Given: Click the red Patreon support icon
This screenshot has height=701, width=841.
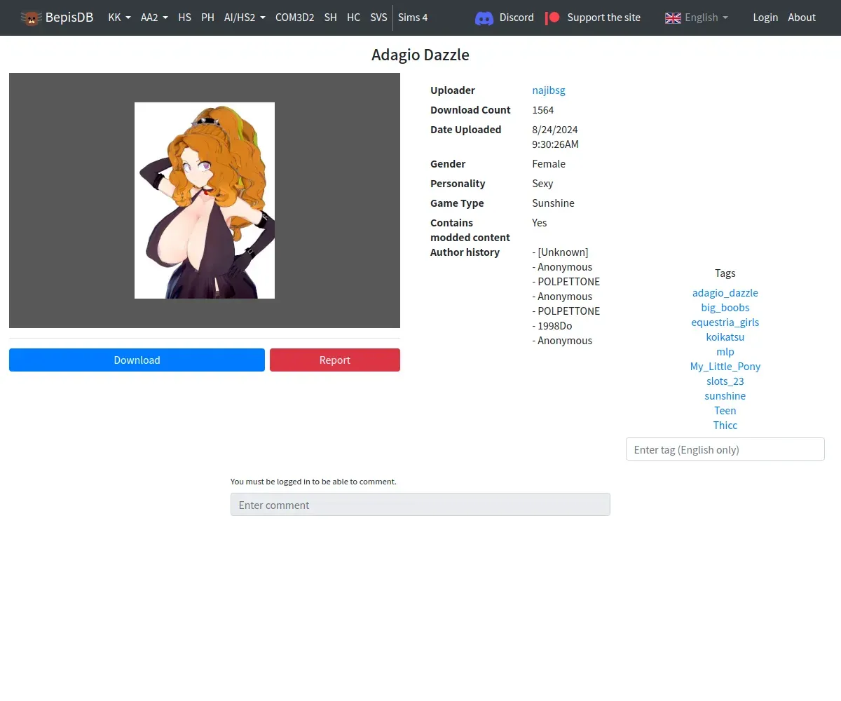Looking at the screenshot, I should pyautogui.click(x=552, y=18).
